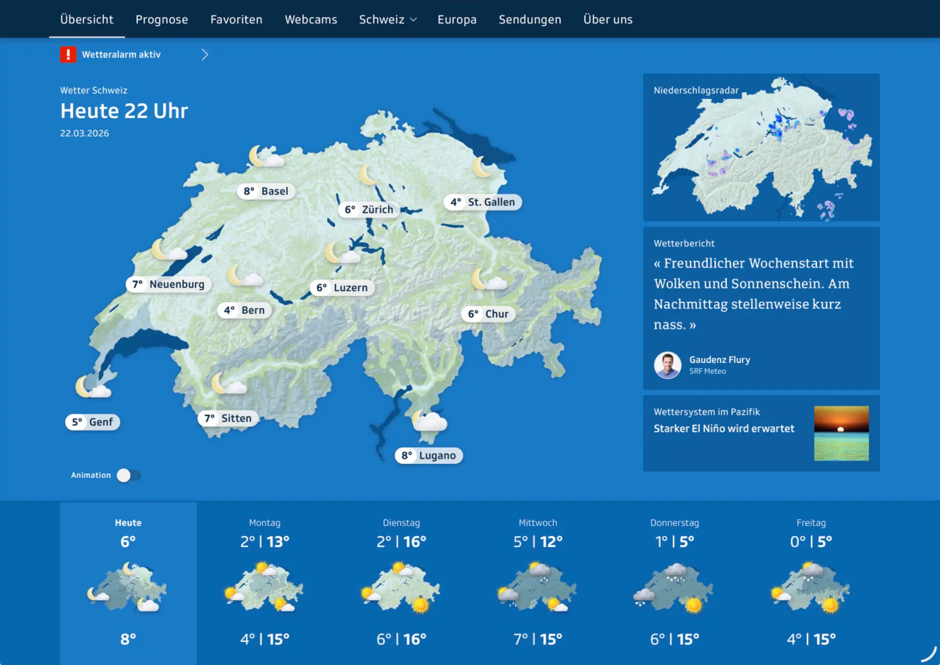940x665 pixels.
Task: Open the Europa navigation item
Action: (457, 19)
